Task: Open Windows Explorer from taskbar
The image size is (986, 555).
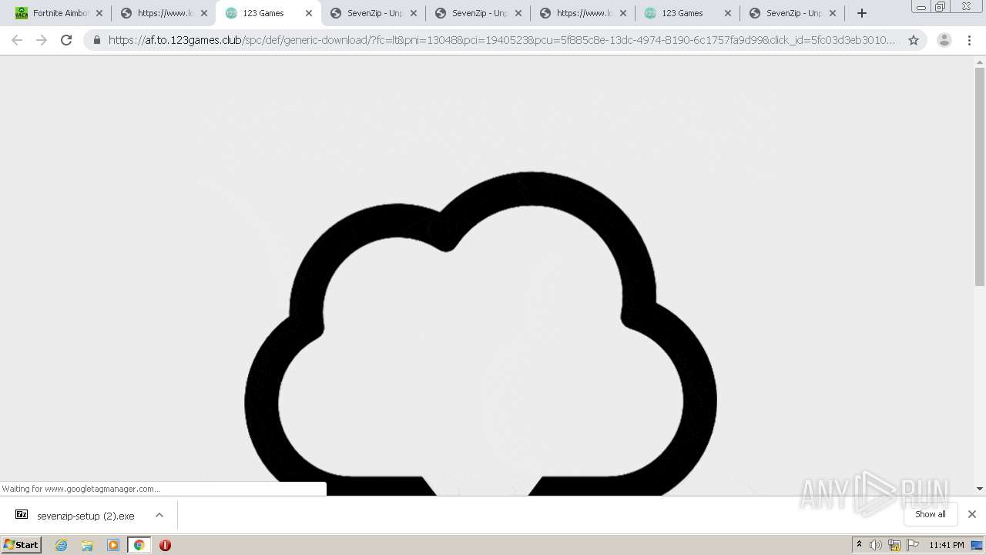Action: [x=87, y=545]
